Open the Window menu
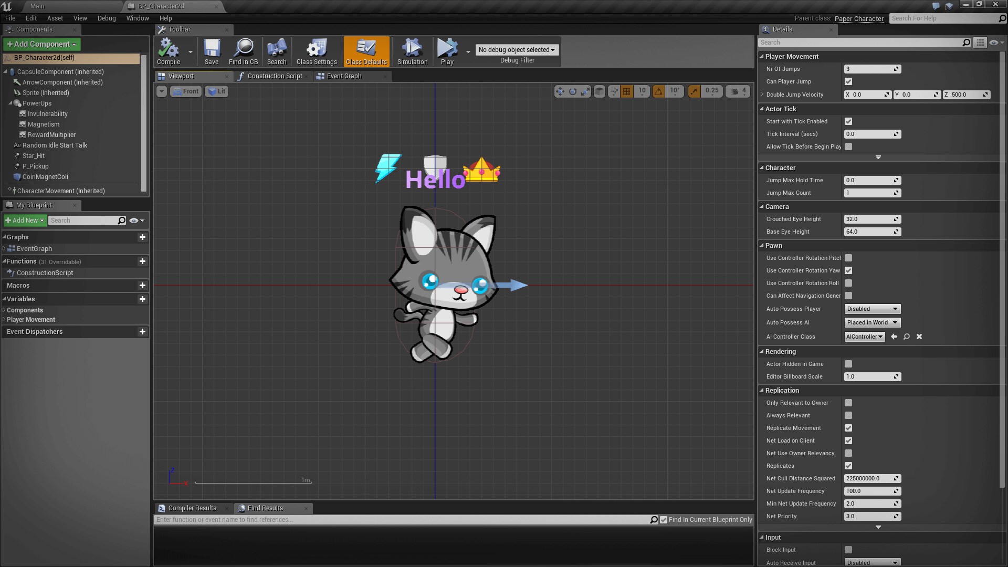The width and height of the screenshot is (1008, 567). click(x=138, y=18)
